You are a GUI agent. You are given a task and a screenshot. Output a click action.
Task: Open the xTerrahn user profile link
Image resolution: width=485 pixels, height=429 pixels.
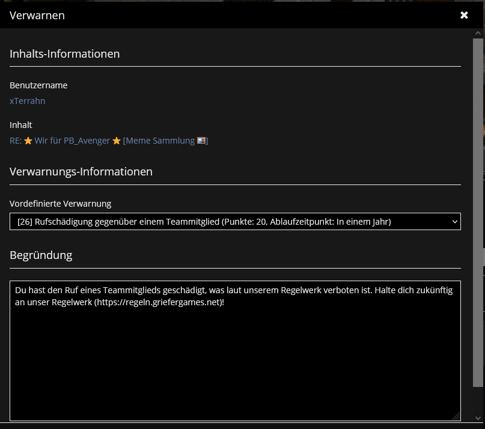point(27,101)
